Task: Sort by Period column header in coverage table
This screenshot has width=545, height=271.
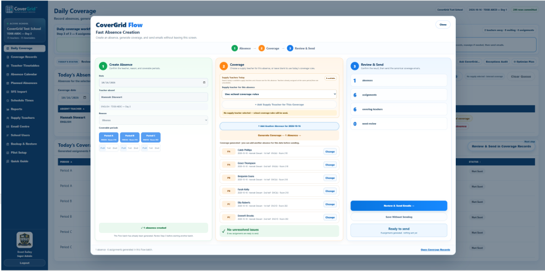Action: pos(66,161)
